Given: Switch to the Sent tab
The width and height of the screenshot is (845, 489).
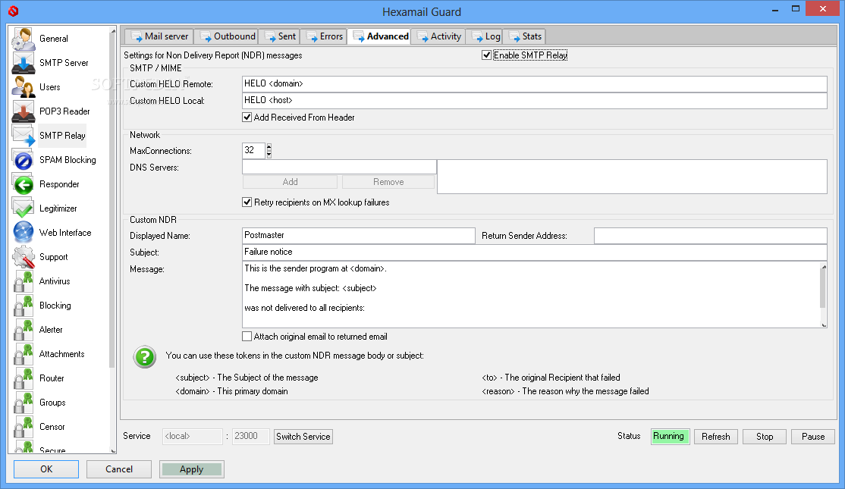Looking at the screenshot, I should point(280,36).
